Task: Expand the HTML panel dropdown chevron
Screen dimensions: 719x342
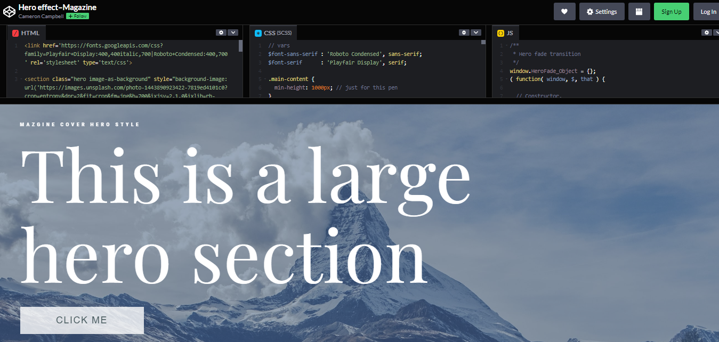Action: [233, 32]
